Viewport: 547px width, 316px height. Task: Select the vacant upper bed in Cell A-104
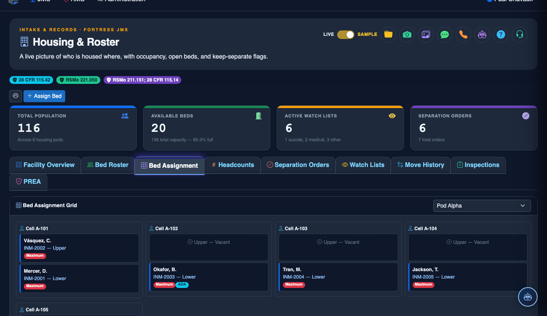(x=468, y=247)
